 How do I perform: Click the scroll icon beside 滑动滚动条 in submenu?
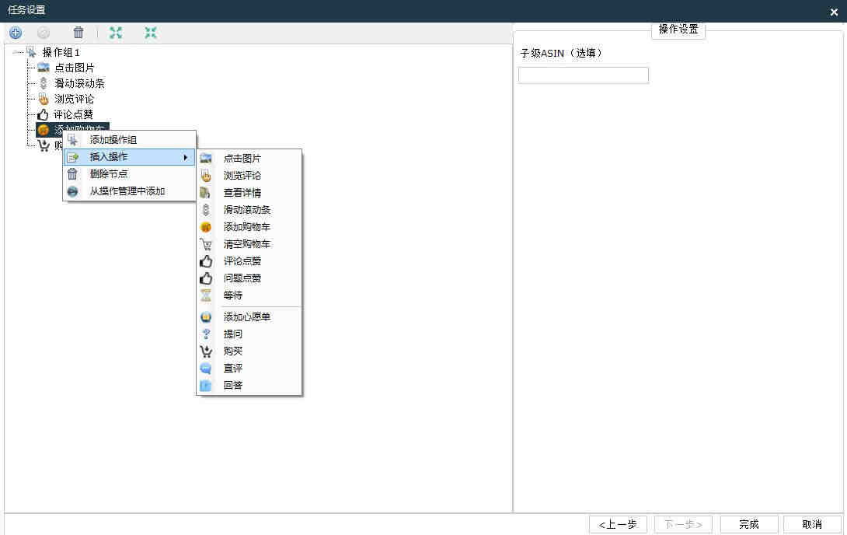[x=206, y=210]
